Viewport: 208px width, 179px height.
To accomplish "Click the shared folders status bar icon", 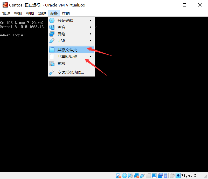I will [x=148, y=176].
